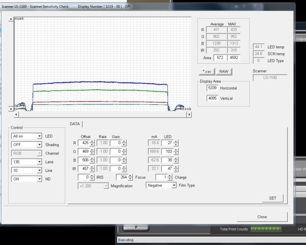
Task: Click the IR Gain field
Action: coord(116,169)
